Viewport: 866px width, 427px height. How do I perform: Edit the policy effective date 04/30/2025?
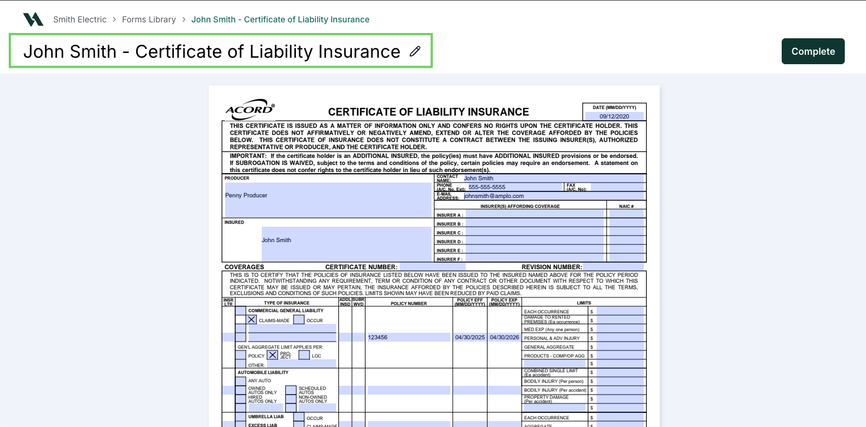[470, 337]
